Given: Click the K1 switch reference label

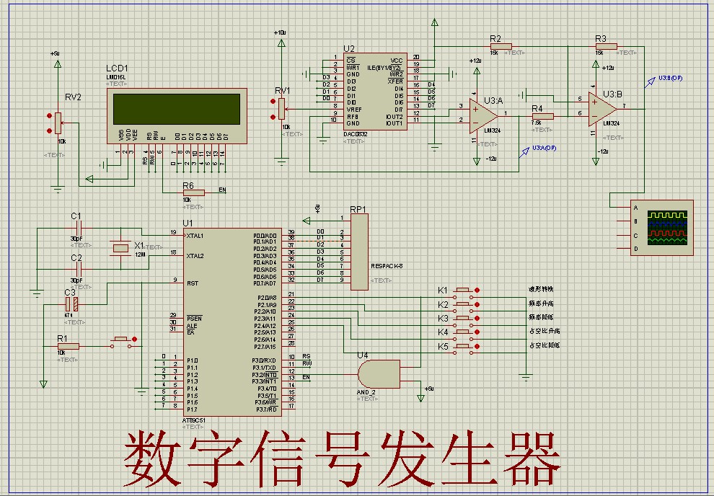Looking at the screenshot, I should point(443,291).
